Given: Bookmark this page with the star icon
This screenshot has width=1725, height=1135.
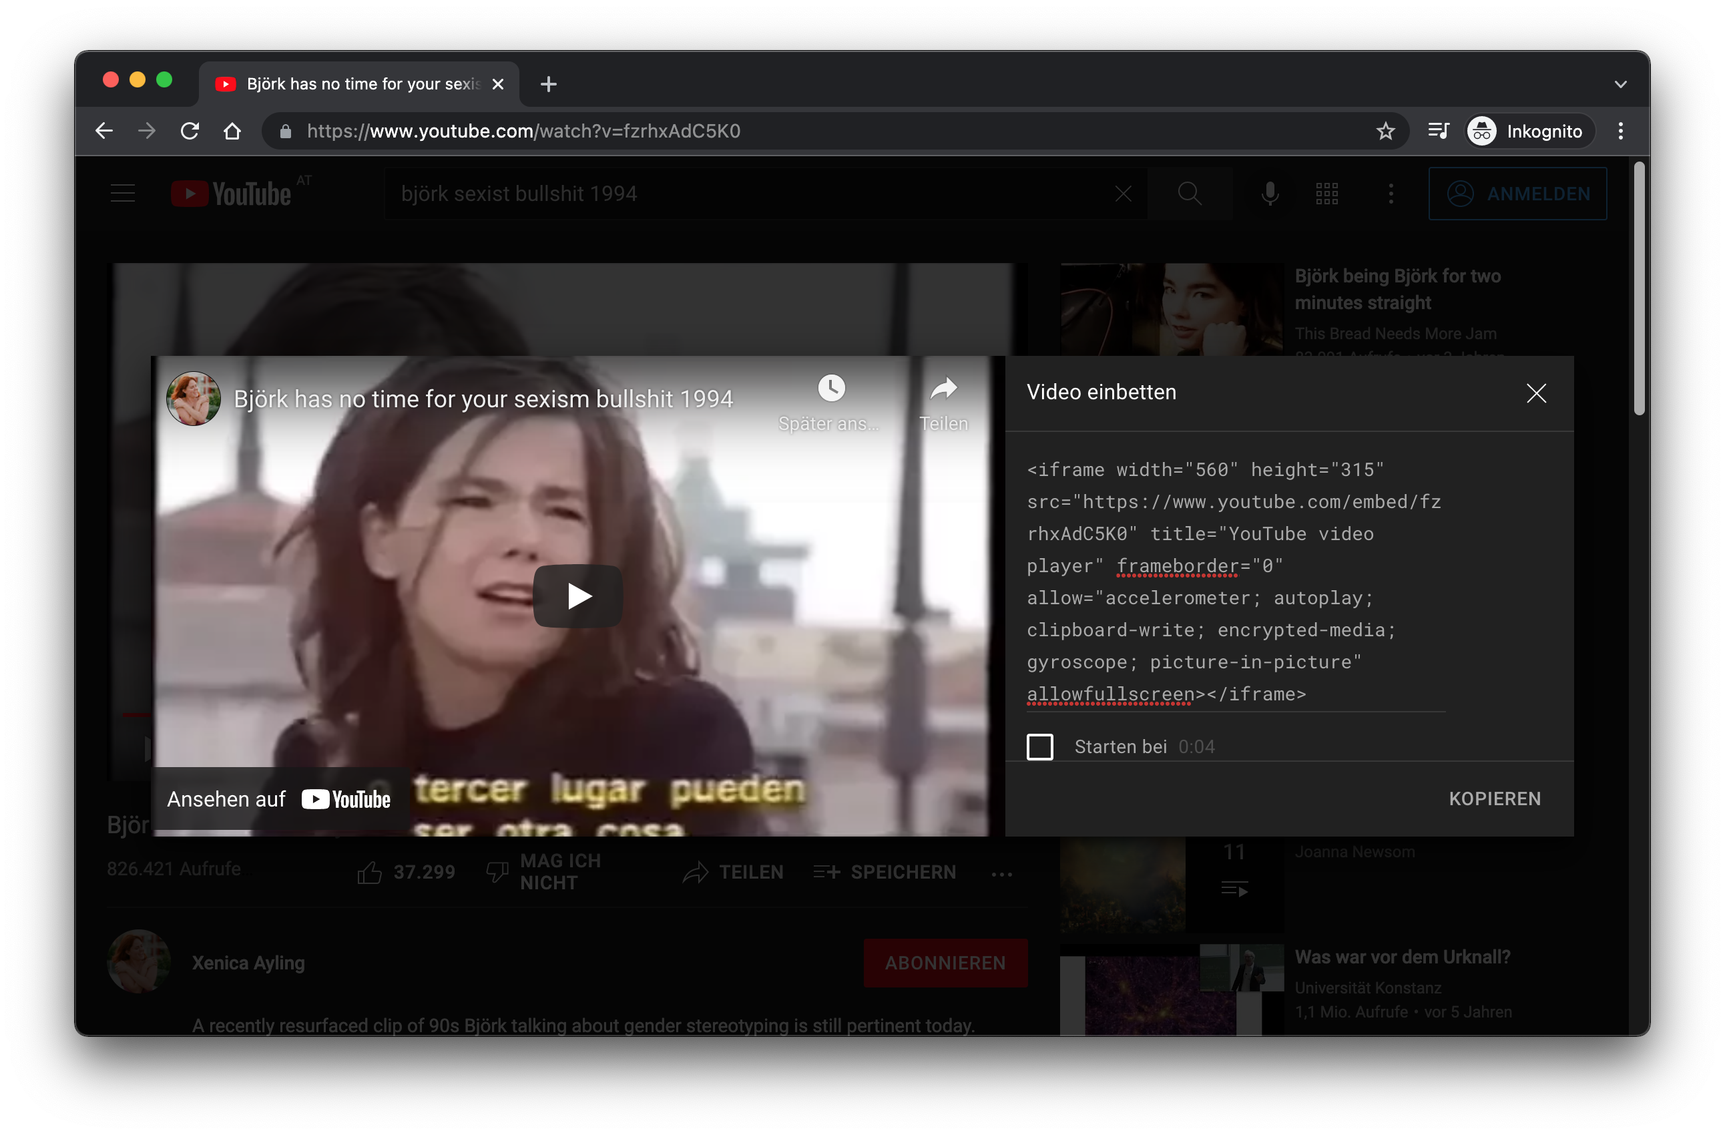Looking at the screenshot, I should click(x=1385, y=131).
